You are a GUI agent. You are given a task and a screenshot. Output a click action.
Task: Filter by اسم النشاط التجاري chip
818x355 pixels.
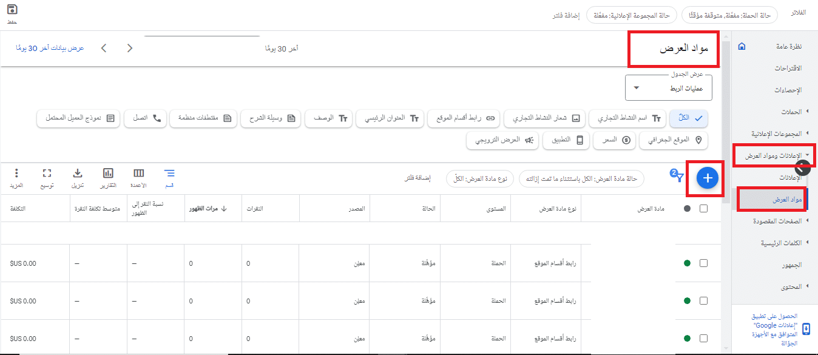[x=627, y=118]
